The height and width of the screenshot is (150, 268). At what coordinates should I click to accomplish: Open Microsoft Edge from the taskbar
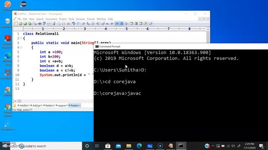[139, 146]
